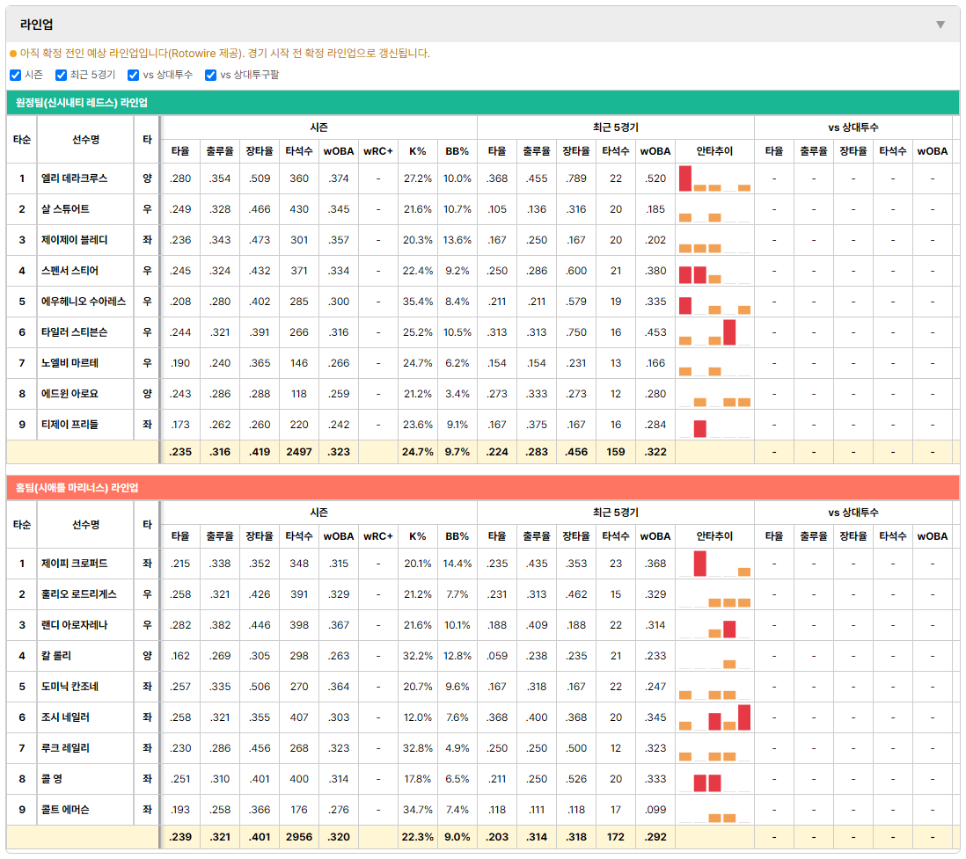
Task: Uncheck the vs 상대투구팔 checkbox
Action: coord(210,75)
